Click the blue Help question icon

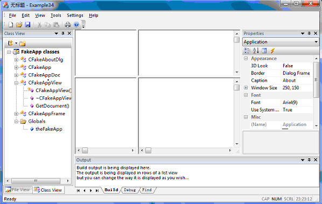[76, 25]
